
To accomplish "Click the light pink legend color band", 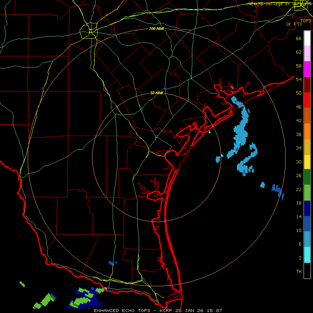I will tap(307, 53).
